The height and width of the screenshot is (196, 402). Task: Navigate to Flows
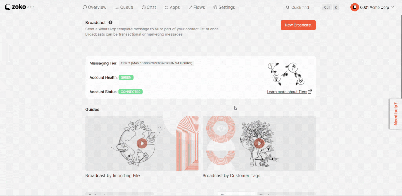pos(197,7)
